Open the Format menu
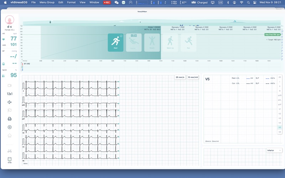Viewport: 285px width, 178px height. [71, 2]
